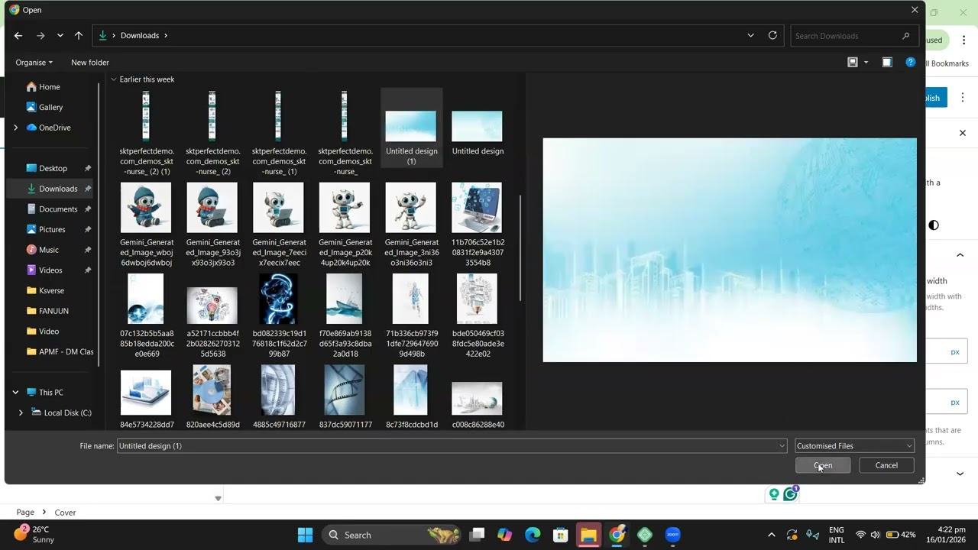Collapse the Earlier this week group
Viewport: 978px width, 550px height.
[114, 79]
